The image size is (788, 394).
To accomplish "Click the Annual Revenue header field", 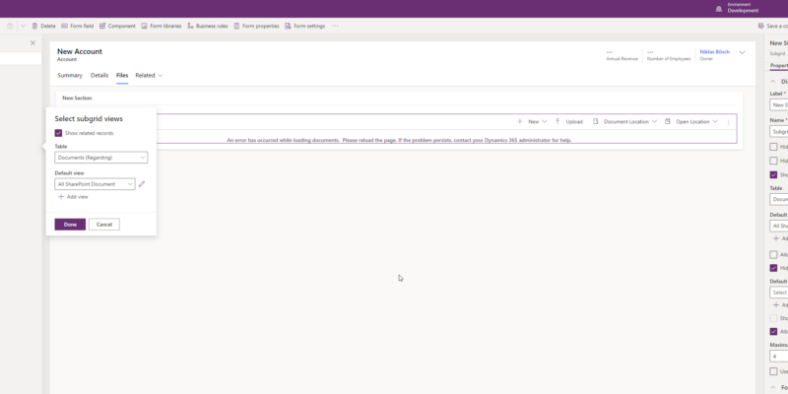I will click(622, 55).
